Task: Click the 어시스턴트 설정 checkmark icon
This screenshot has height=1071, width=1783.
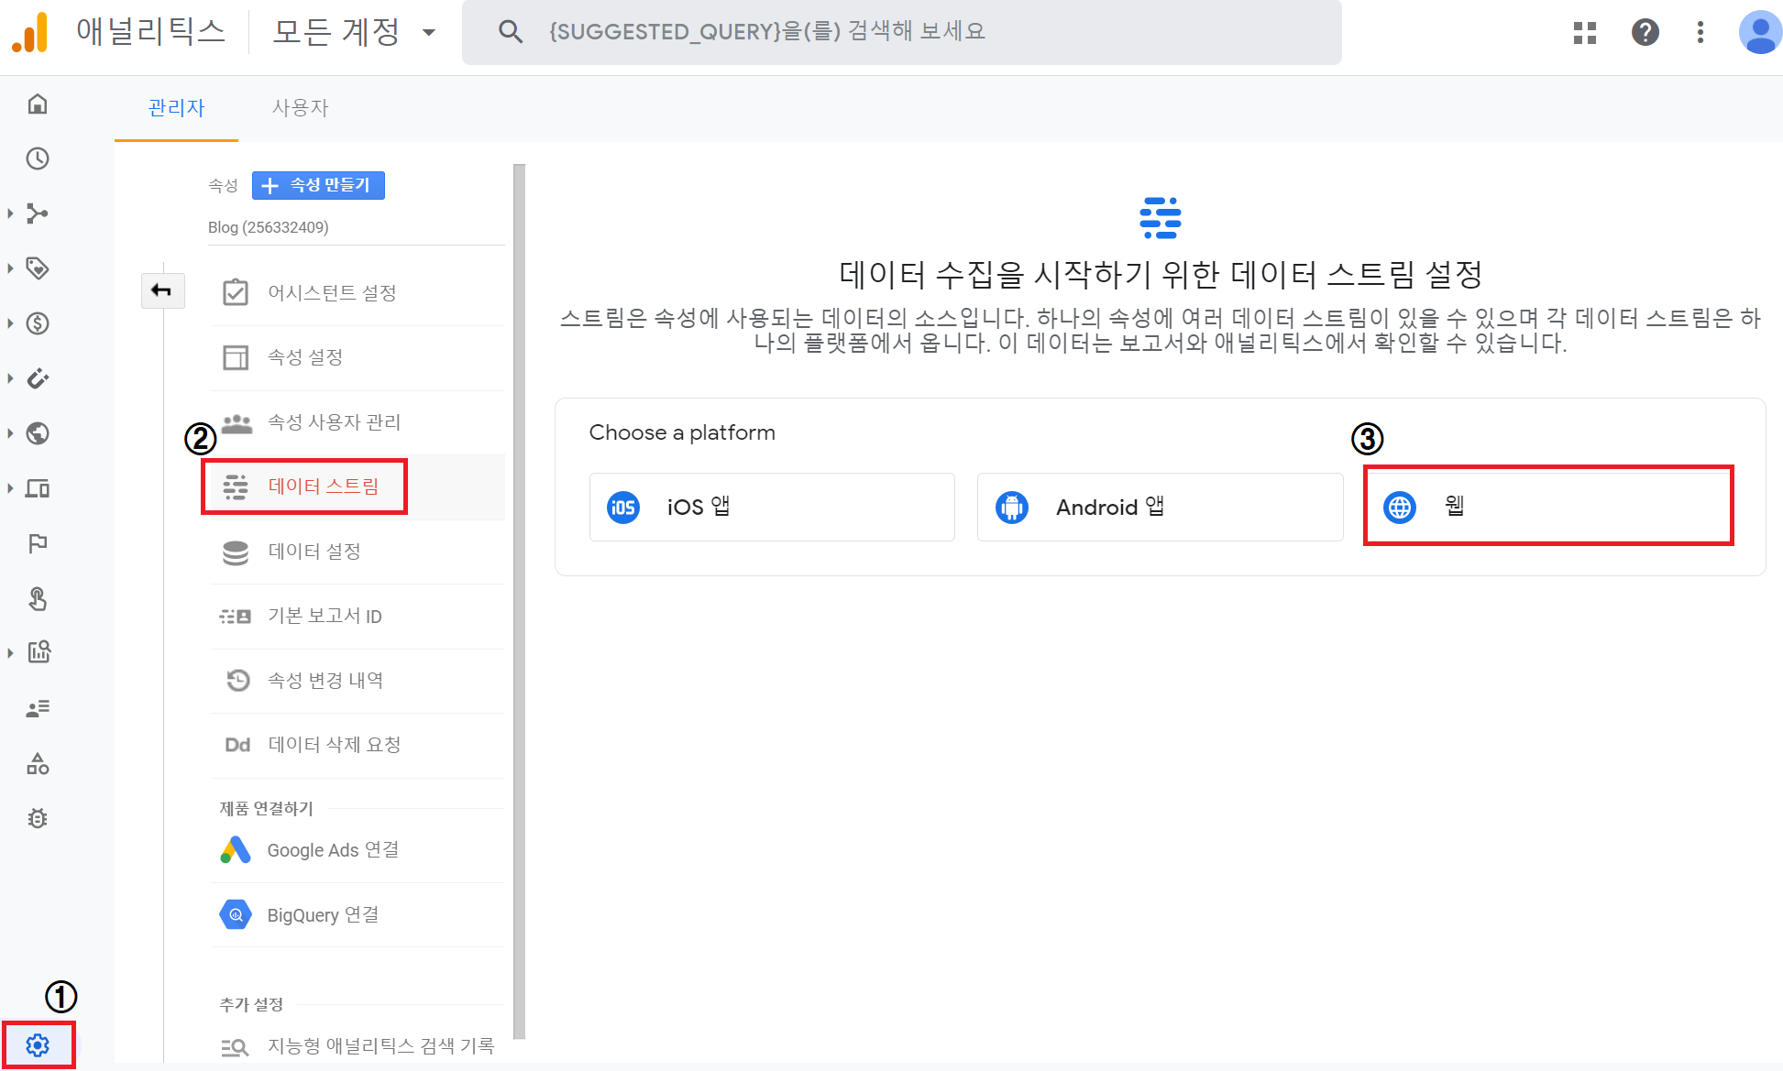Action: click(x=235, y=291)
